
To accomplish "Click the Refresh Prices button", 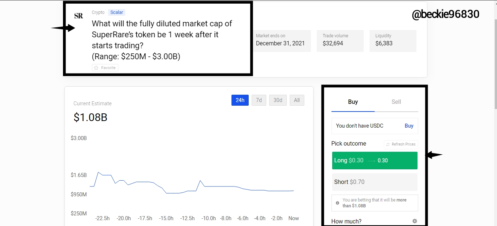I will [x=401, y=144].
